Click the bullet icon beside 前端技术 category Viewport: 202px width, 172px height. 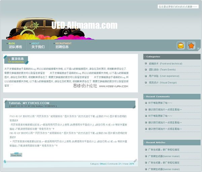point(146,64)
